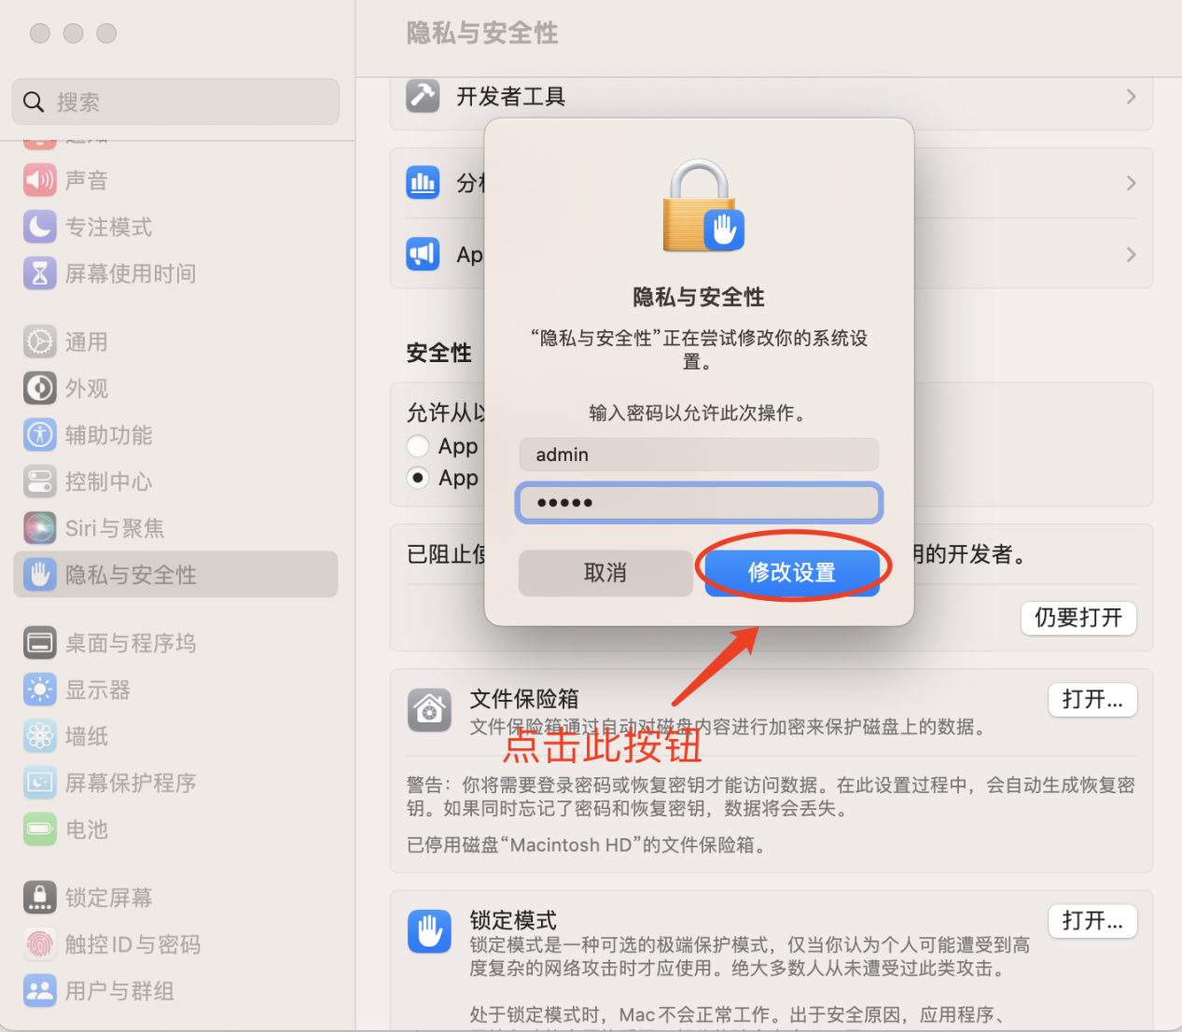Click the 触控ID与密码 fingerprint icon

(39, 944)
